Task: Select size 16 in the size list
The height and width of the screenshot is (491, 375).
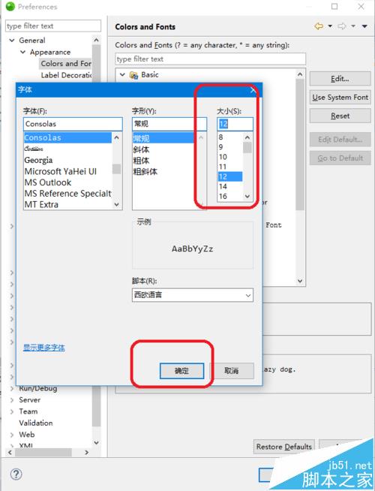Action: coord(230,197)
